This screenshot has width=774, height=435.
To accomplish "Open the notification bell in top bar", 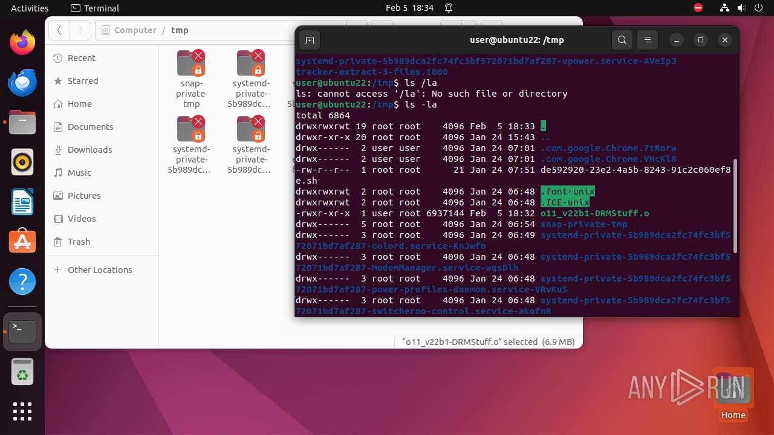I will click(449, 8).
